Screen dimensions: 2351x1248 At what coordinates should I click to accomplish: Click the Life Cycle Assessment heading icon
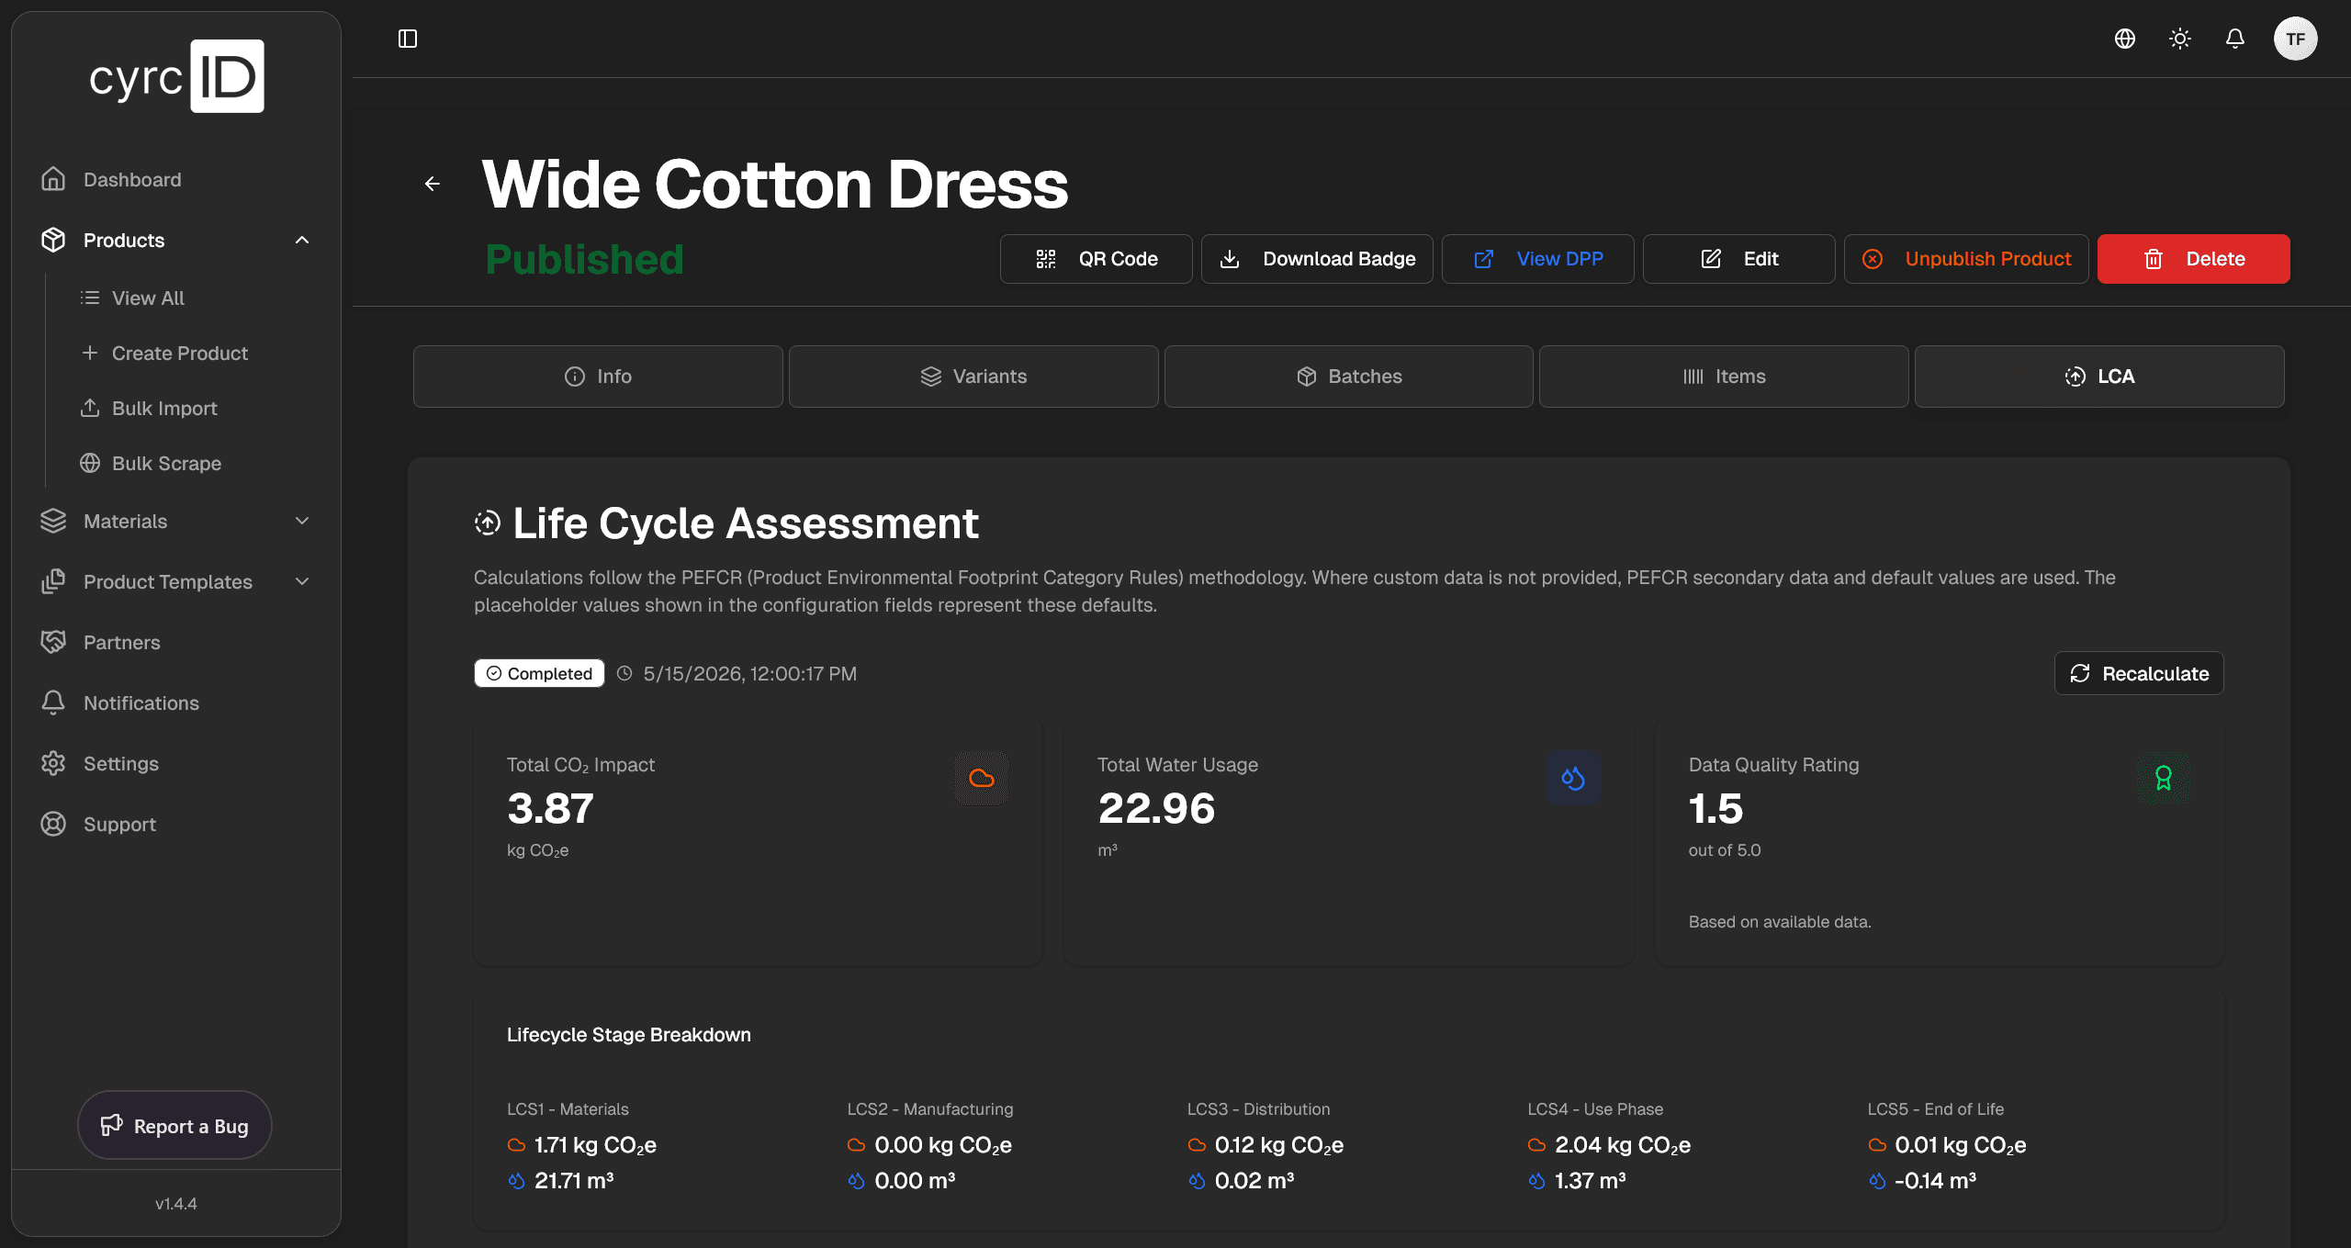pos(488,523)
